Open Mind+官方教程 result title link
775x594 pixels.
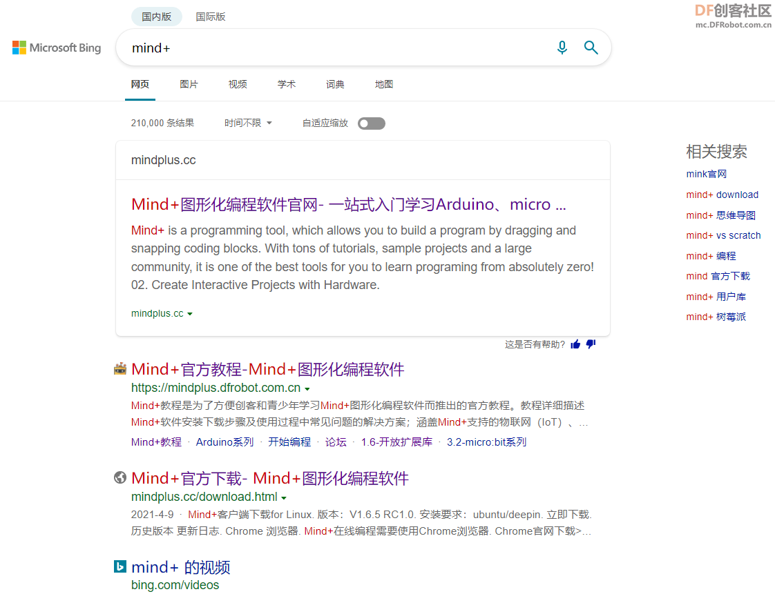coord(268,369)
